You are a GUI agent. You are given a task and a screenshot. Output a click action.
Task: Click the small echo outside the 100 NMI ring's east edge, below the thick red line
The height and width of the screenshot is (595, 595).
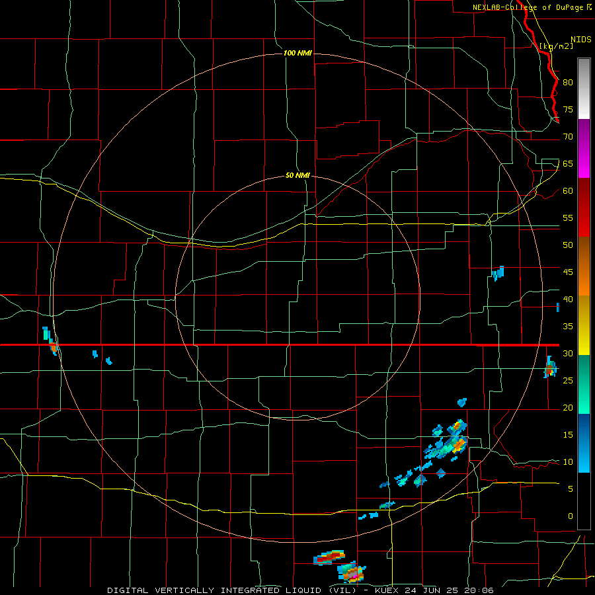point(550,367)
